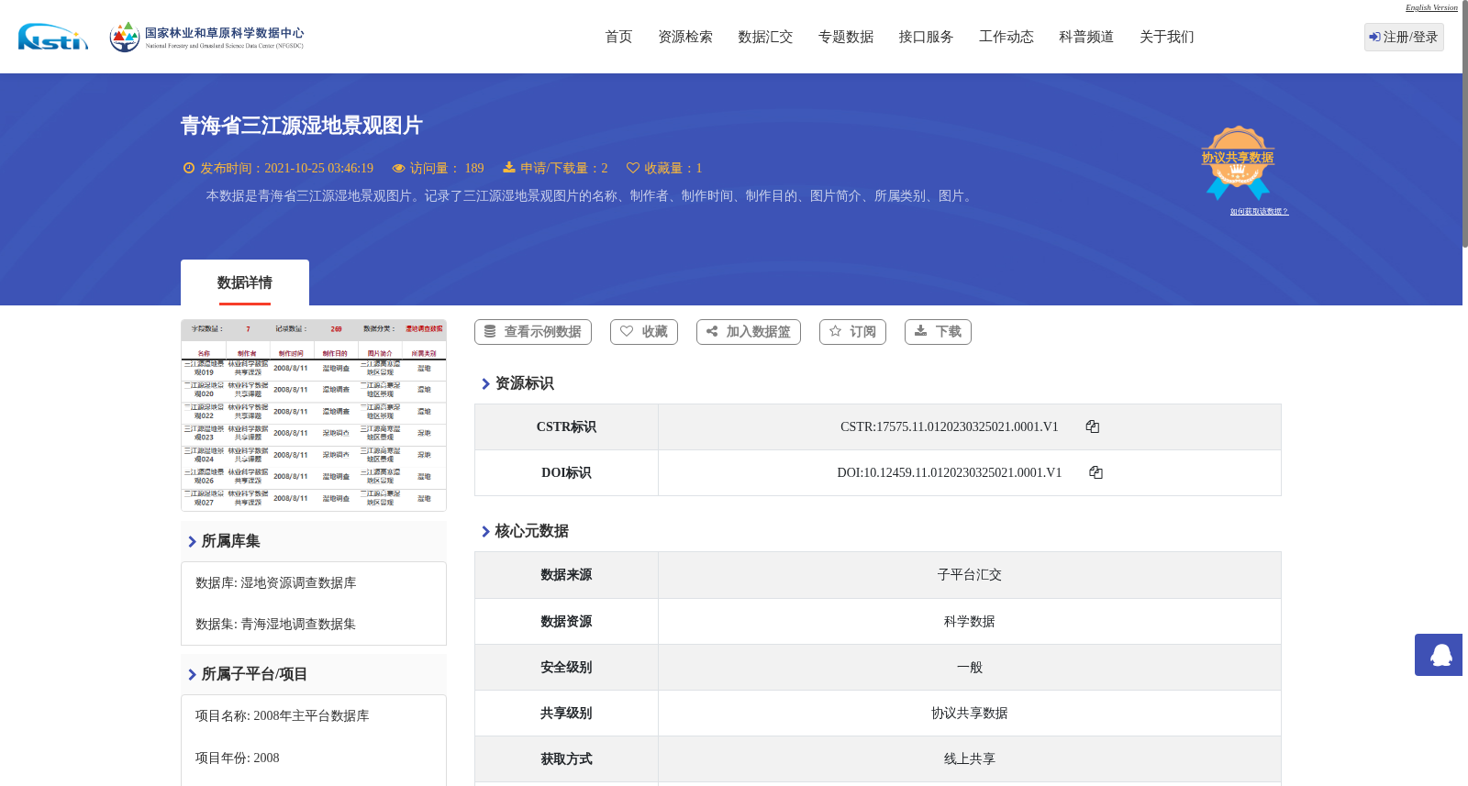Click the heart icon beside 收藏量
The height and width of the screenshot is (786, 1468).
633,168
